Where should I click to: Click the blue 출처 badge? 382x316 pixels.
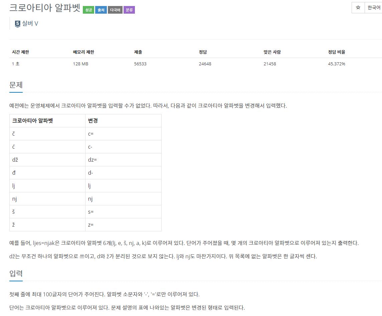coord(101,10)
